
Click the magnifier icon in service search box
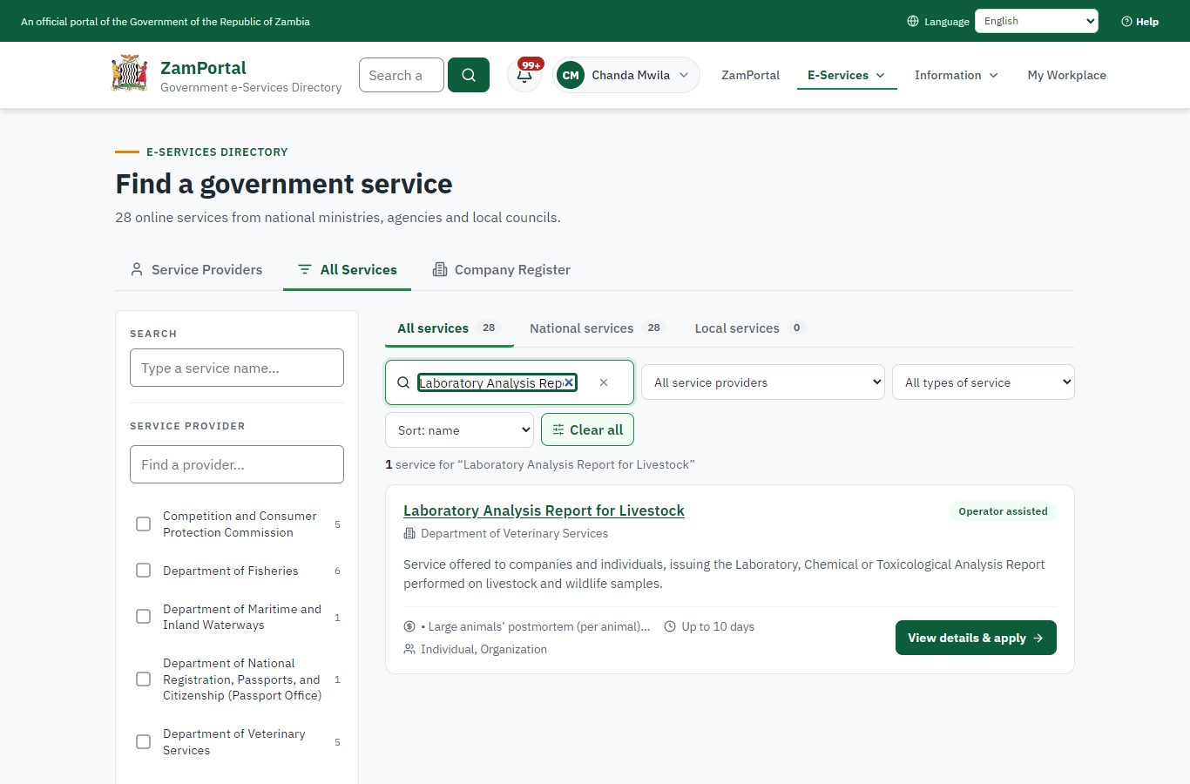click(403, 382)
